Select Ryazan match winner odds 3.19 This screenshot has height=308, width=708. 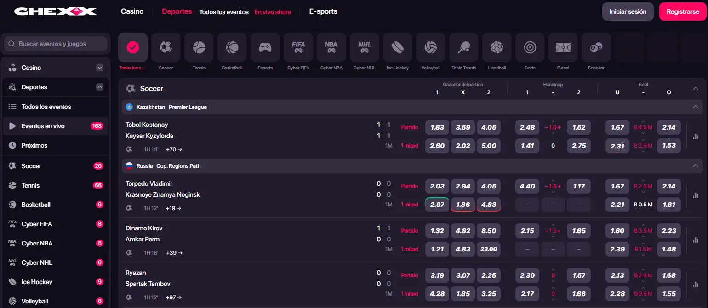437,275
